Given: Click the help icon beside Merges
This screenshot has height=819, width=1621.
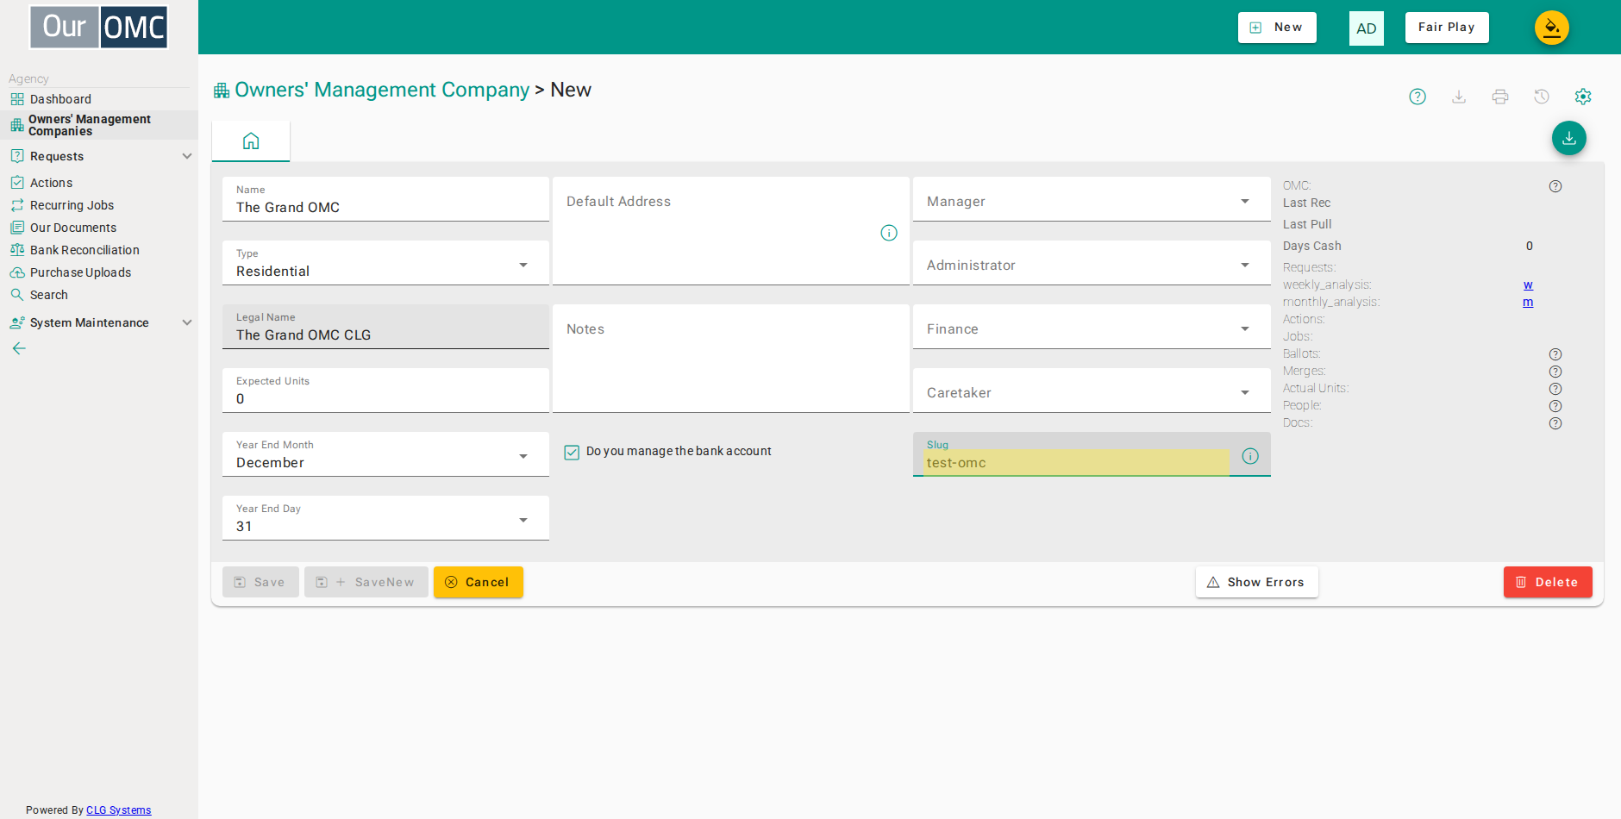Looking at the screenshot, I should (x=1555, y=372).
